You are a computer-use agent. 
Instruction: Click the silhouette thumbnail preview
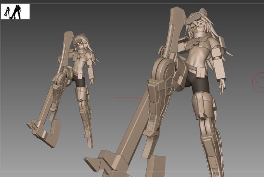tap(15, 11)
